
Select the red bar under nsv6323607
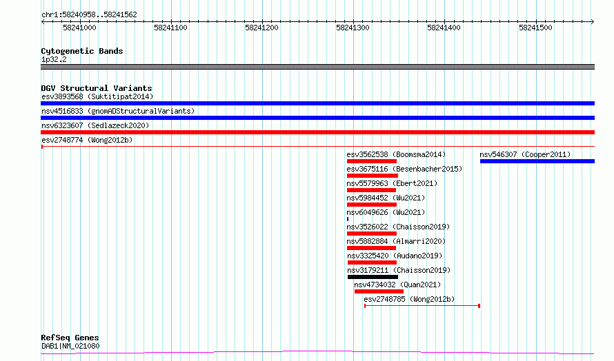pos(317,132)
